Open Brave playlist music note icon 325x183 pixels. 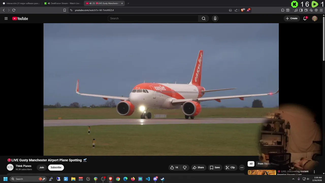(x=296, y=10)
